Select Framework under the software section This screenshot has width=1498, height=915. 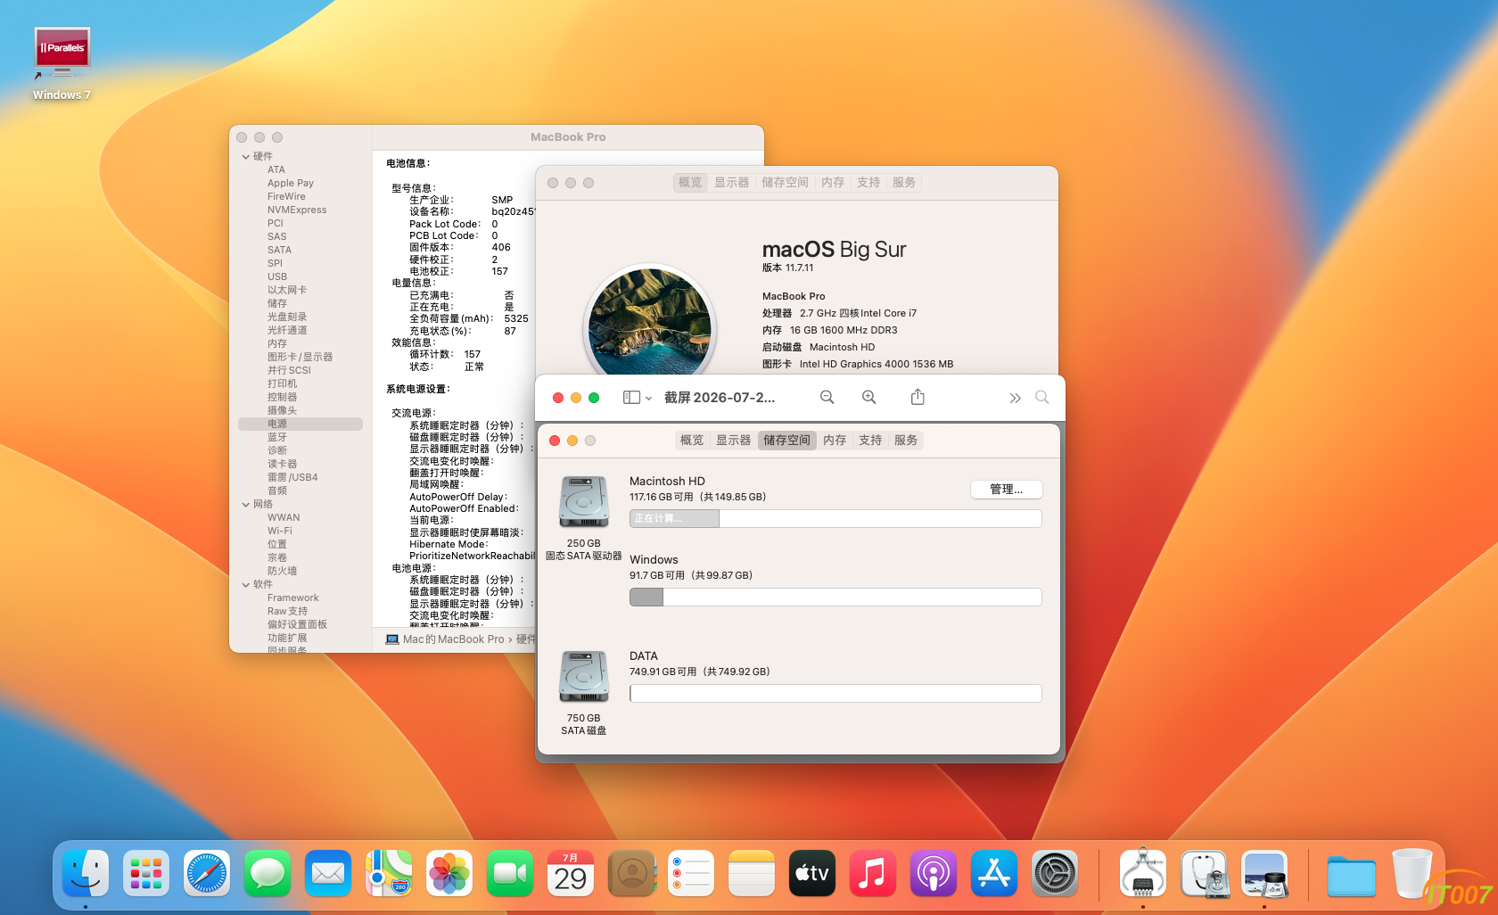pos(293,598)
